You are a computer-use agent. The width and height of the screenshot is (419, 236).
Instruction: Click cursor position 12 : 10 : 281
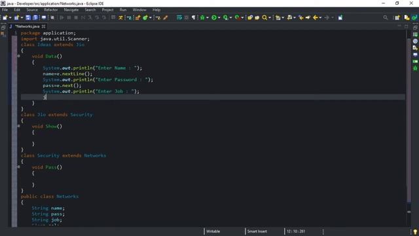[296, 231]
